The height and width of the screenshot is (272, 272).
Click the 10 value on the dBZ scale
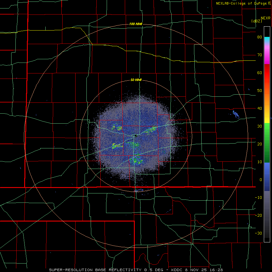tap(260, 162)
